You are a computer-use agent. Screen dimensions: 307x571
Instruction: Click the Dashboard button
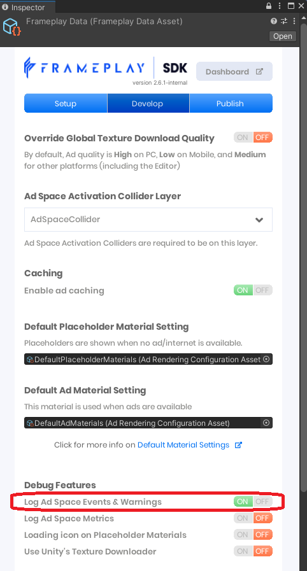[234, 71]
